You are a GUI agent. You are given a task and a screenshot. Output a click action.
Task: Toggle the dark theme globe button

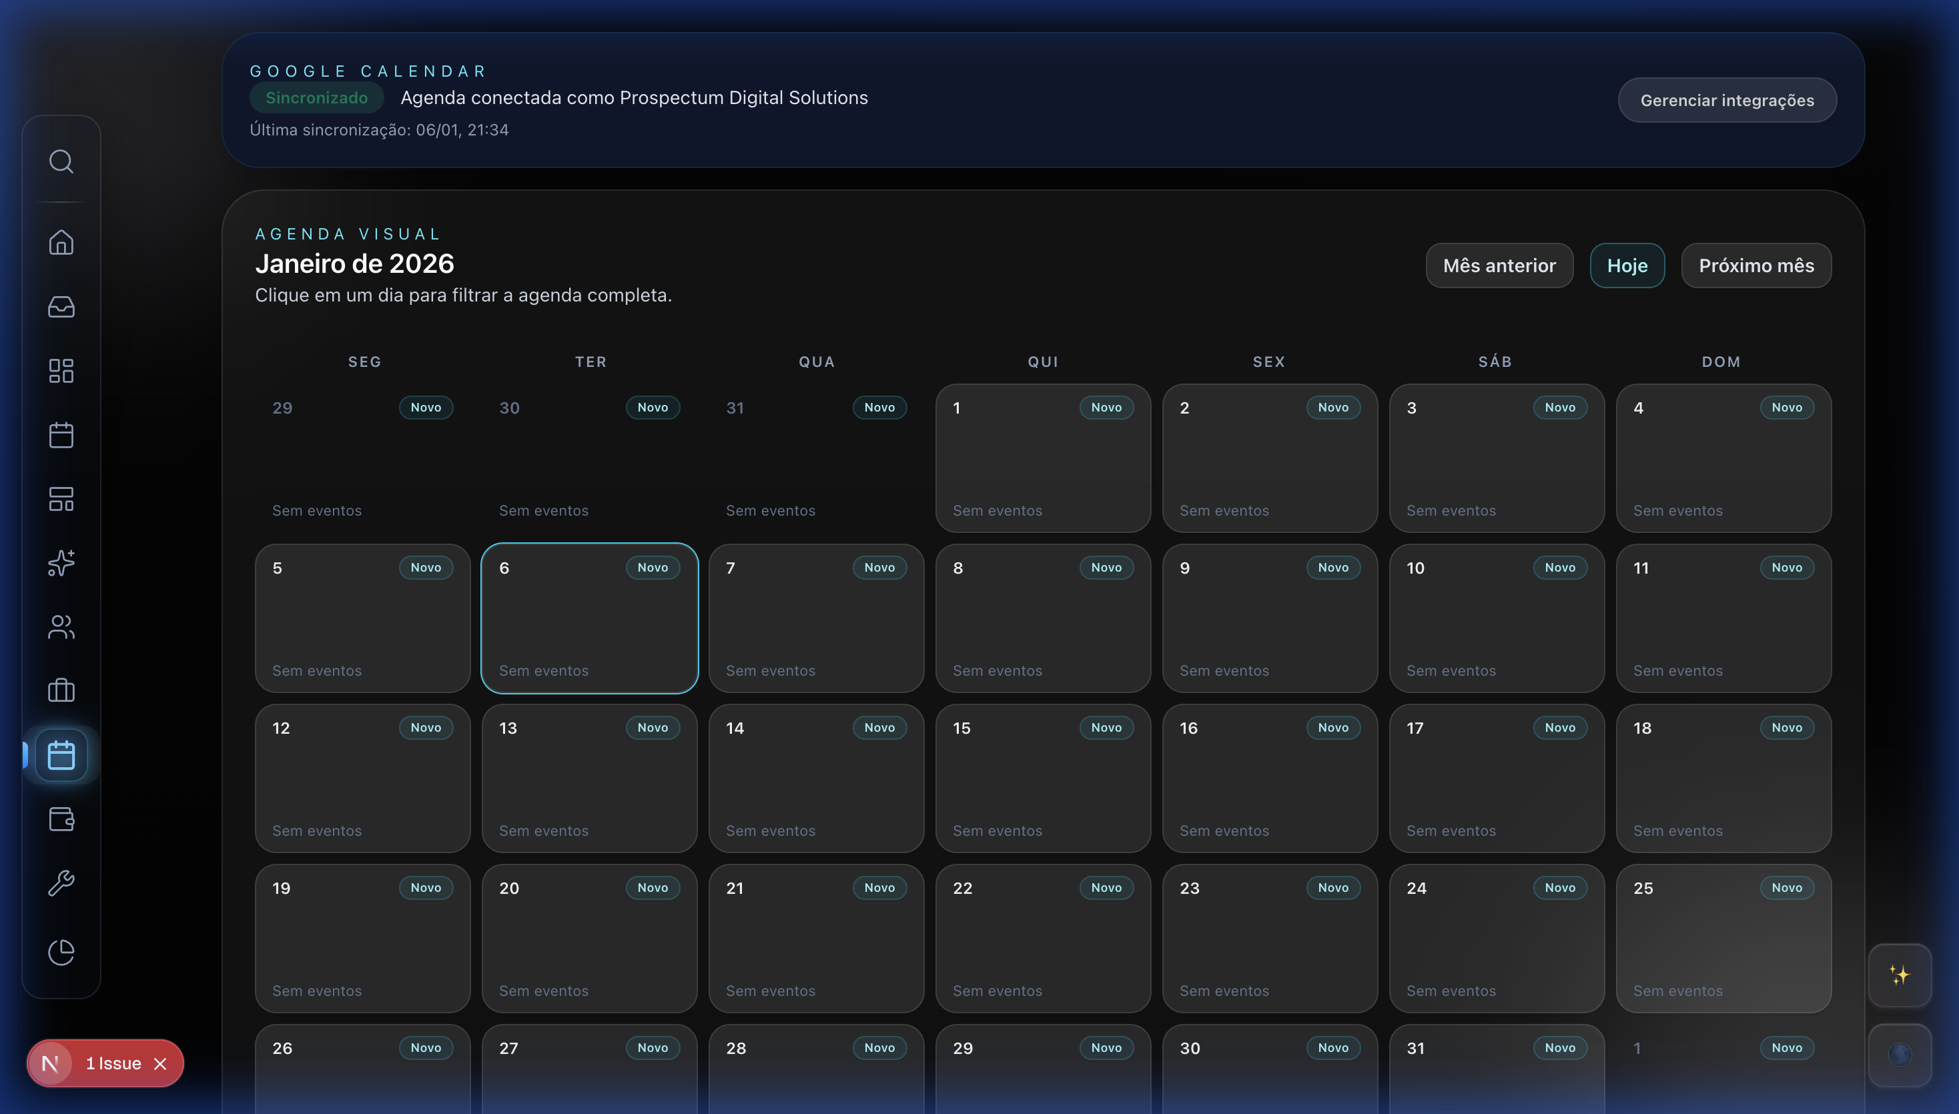coord(1900,1055)
